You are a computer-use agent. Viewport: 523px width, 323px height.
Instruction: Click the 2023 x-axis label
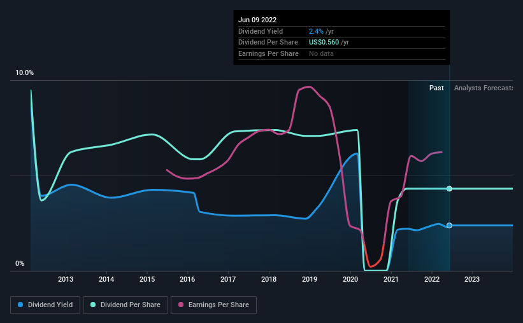pos(472,279)
